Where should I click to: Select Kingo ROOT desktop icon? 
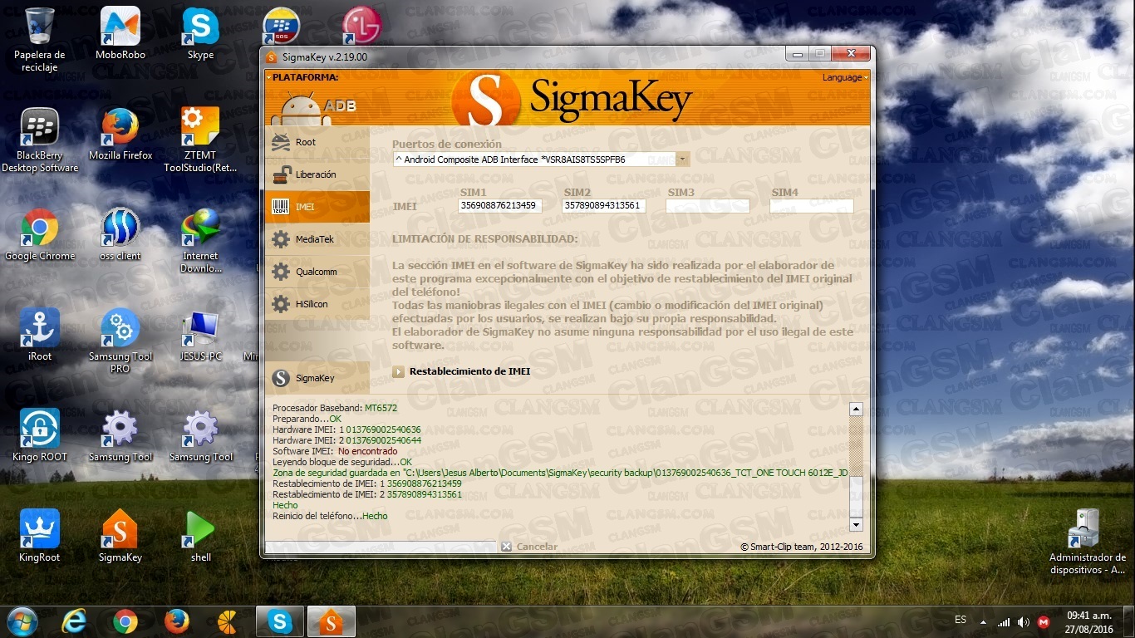click(40, 436)
